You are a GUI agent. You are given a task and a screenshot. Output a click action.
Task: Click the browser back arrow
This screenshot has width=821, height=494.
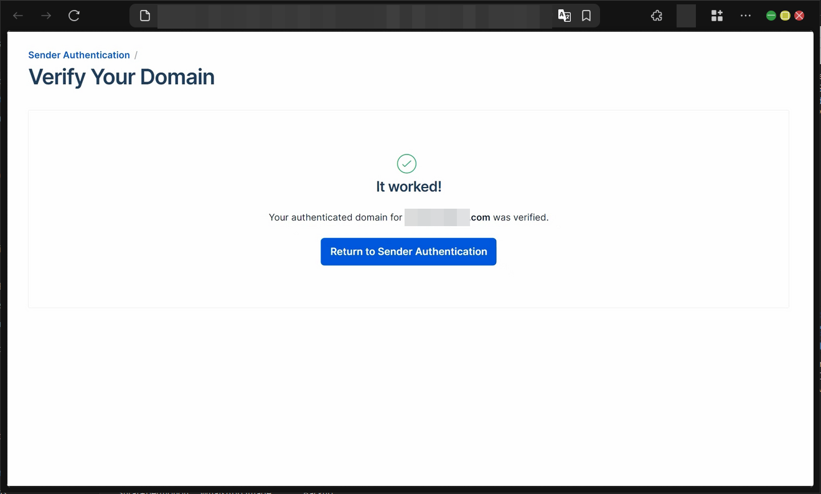17,16
